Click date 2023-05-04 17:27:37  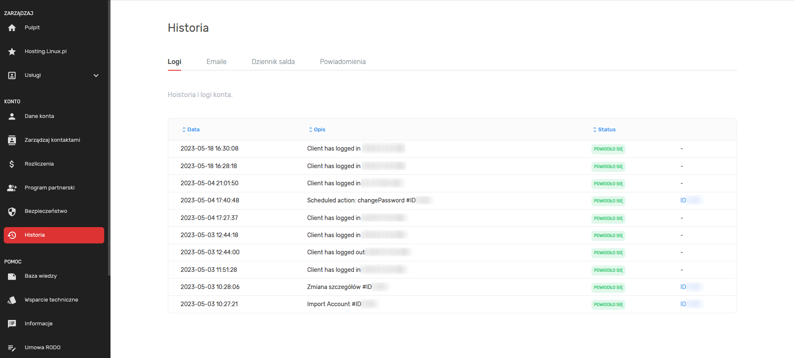tap(209, 218)
